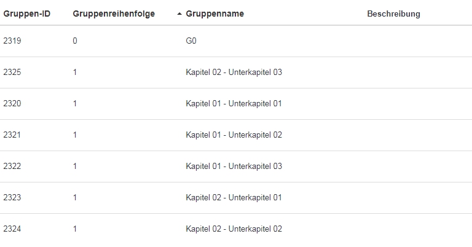The image size is (472, 247).
Task: Select Kapitel 02 - Unterkapitel 01 row
Action: coord(234,198)
